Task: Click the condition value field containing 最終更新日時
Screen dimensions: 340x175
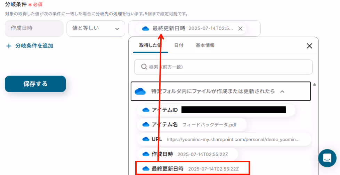Action: [x=194, y=28]
